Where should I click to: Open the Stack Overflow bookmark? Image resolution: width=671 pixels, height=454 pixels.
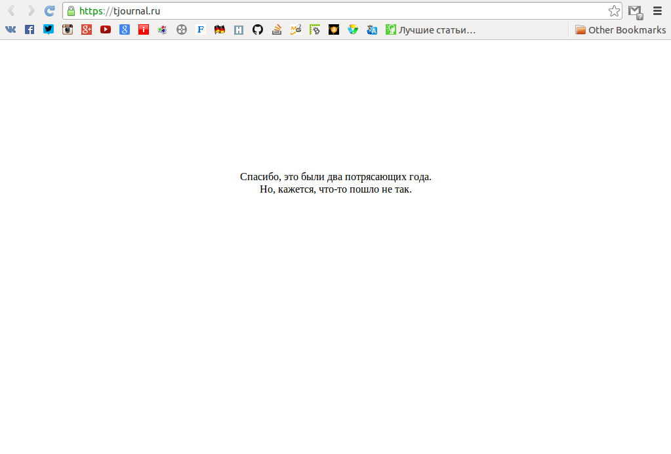pos(277,29)
